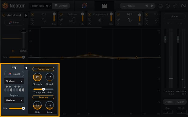Screen dimensions: 188x117
Task: Load the next preset arrow
Action: [x=152, y=6]
